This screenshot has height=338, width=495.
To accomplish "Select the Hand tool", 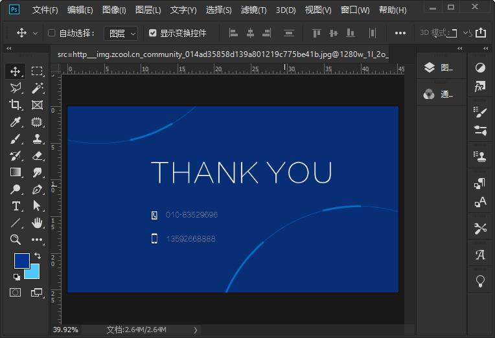I will (37, 223).
